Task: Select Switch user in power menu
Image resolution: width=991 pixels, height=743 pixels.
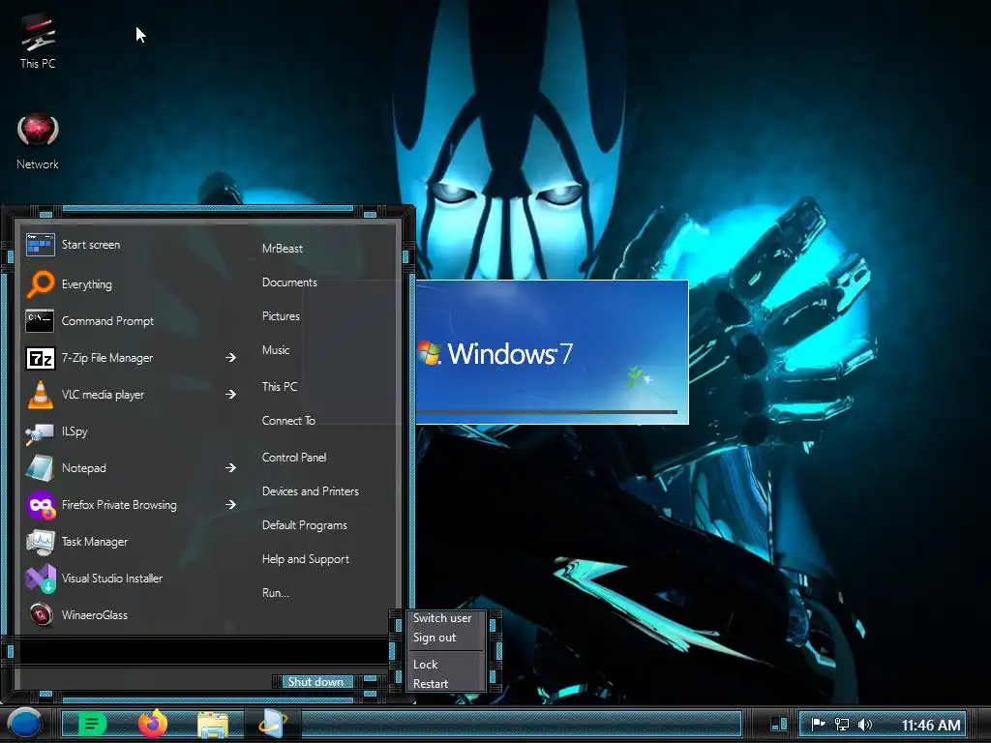Action: coord(442,618)
